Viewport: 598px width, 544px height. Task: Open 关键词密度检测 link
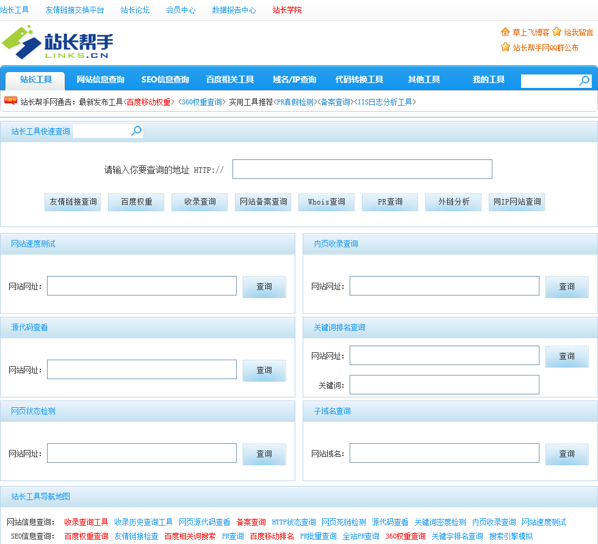440,522
